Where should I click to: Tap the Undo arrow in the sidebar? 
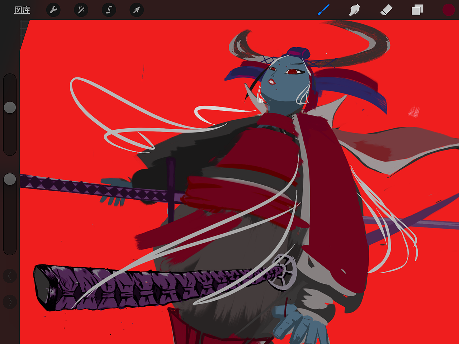(x=10, y=276)
